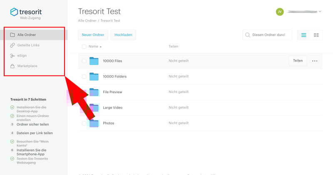Focus the Diesen Ordner durchsuchen search field
The height and width of the screenshot is (175, 333).
pos(270,35)
